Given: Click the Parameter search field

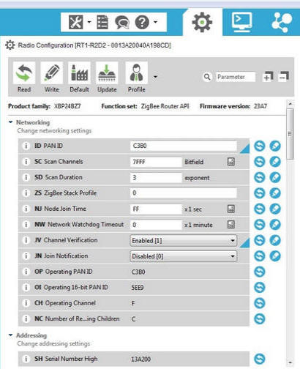Looking at the screenshot, I should tap(236, 77).
